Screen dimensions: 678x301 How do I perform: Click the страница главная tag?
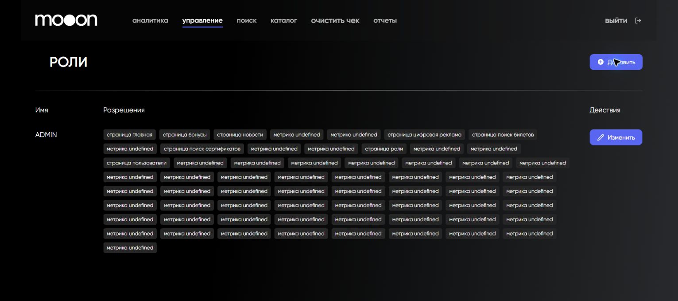(x=130, y=135)
